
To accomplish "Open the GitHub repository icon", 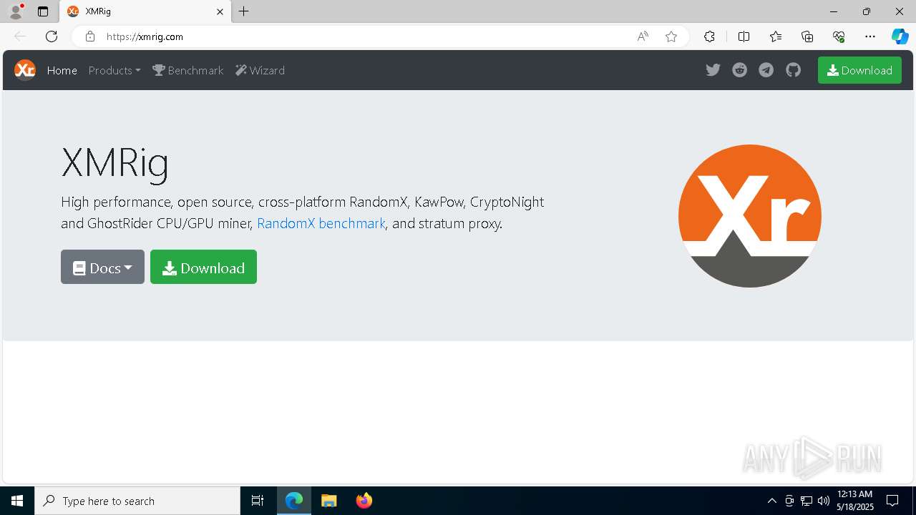I will pos(793,70).
